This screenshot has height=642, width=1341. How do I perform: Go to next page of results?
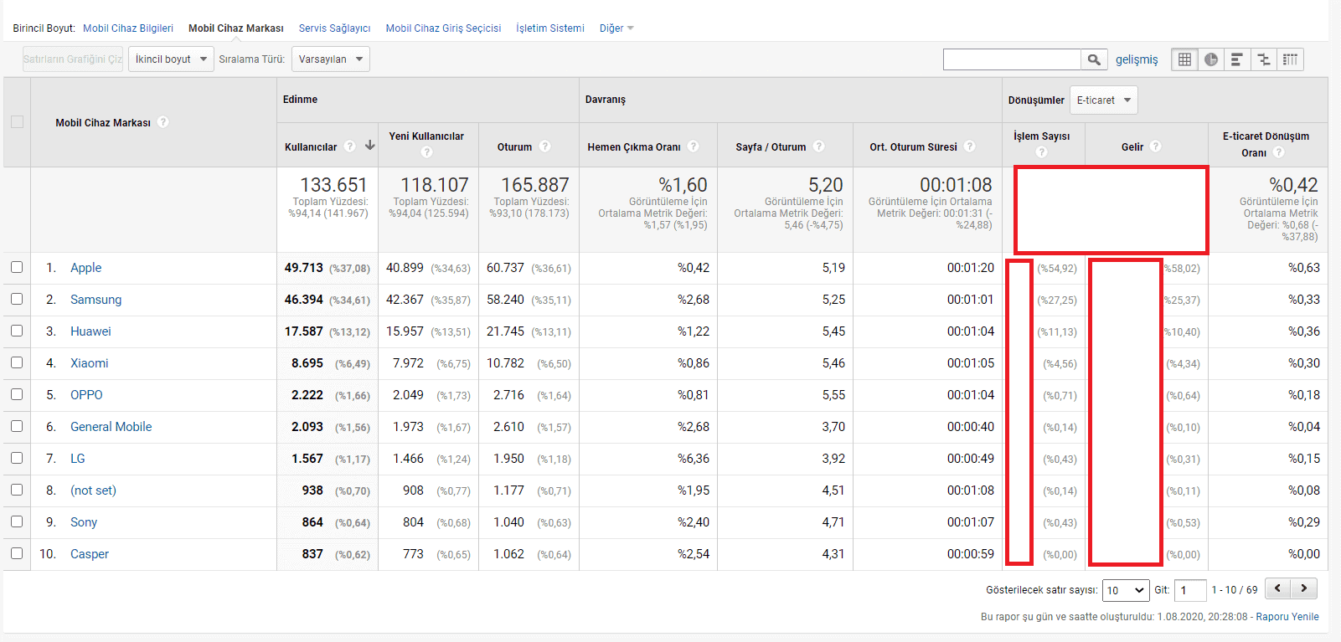[x=1304, y=588]
